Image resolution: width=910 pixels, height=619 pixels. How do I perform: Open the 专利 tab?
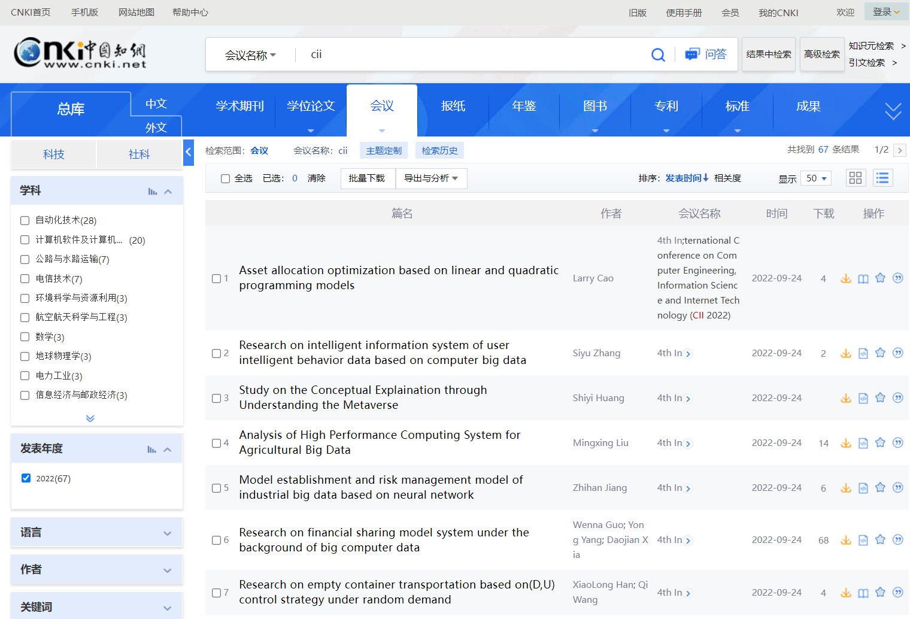(666, 106)
